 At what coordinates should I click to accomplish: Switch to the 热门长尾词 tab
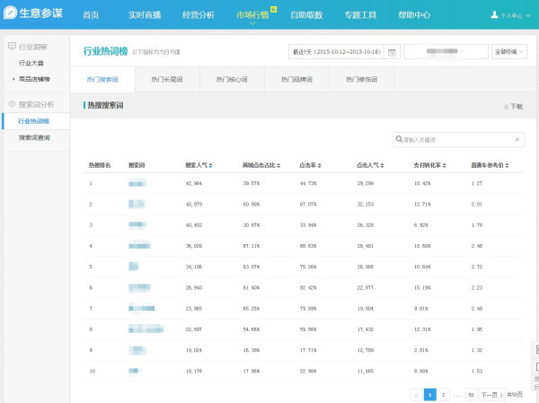point(167,79)
